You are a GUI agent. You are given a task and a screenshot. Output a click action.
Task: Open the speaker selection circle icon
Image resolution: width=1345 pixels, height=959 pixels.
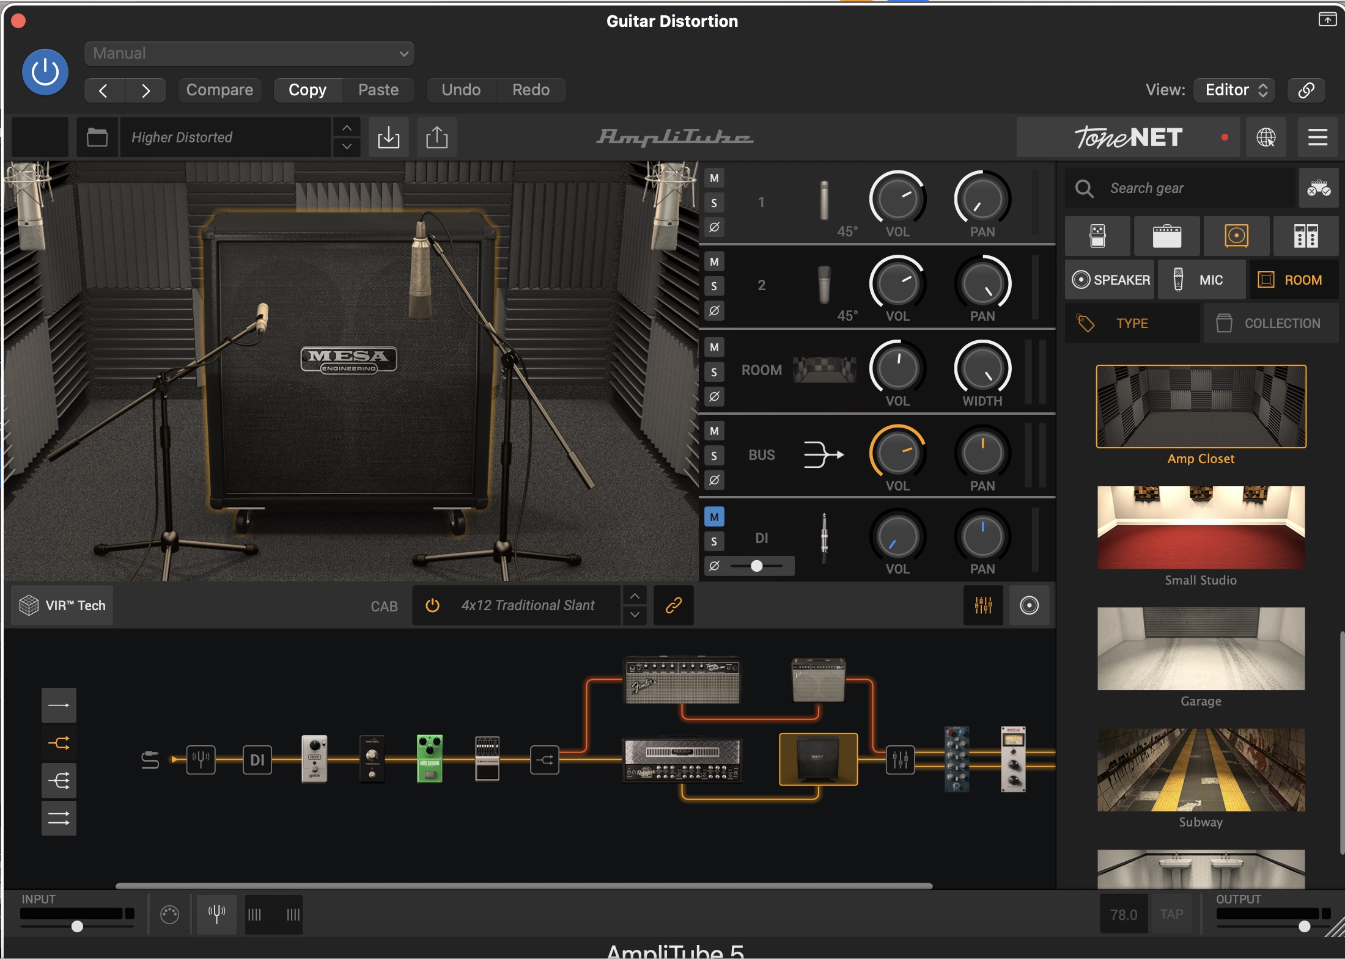pyautogui.click(x=1029, y=605)
